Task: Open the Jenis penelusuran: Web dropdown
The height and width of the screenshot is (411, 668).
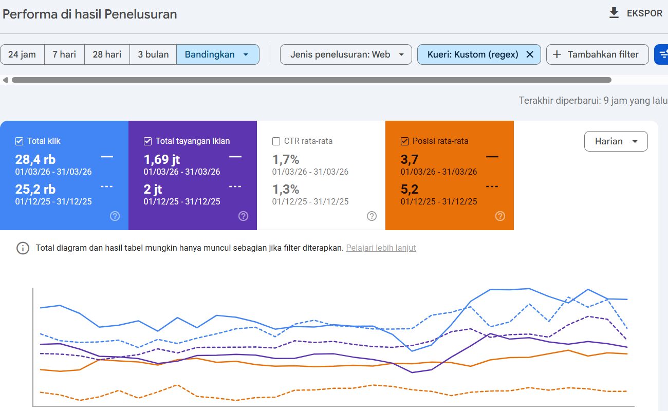Action: click(x=346, y=54)
